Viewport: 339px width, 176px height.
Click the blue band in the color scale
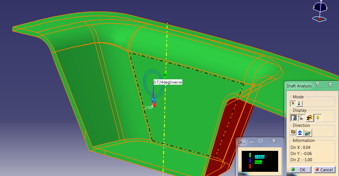click(x=250, y=161)
